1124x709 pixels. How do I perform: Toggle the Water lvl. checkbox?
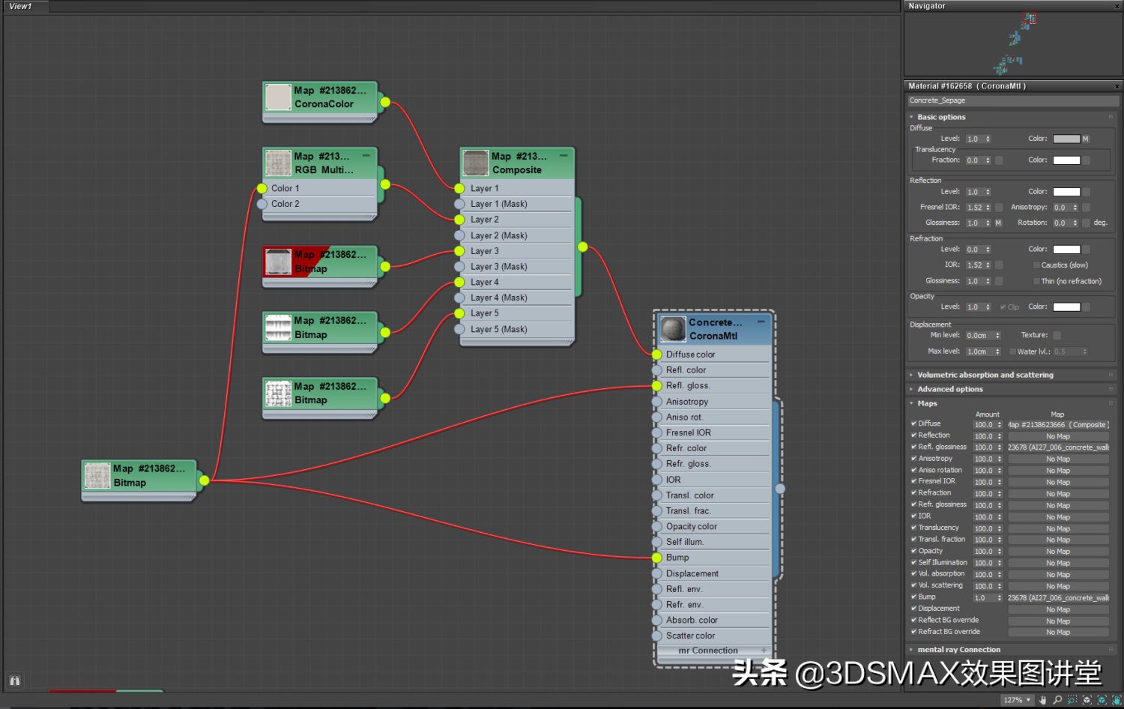coord(1012,352)
